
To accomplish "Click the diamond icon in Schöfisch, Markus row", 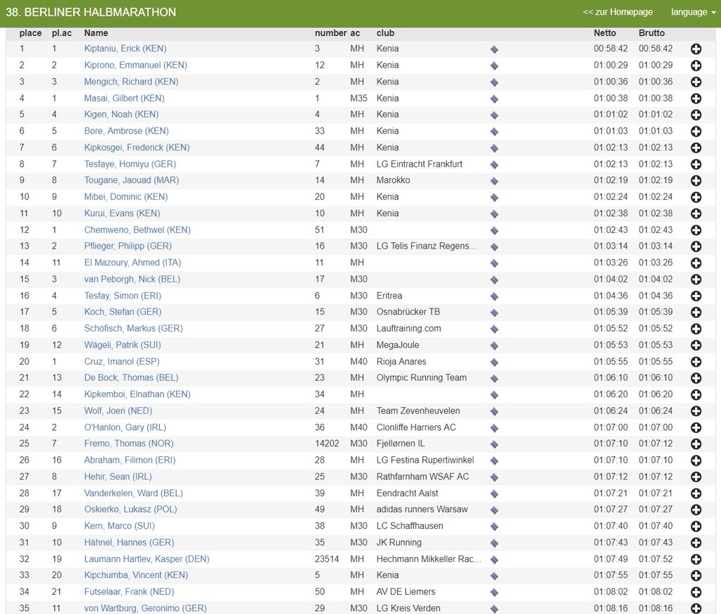I will click(x=494, y=330).
